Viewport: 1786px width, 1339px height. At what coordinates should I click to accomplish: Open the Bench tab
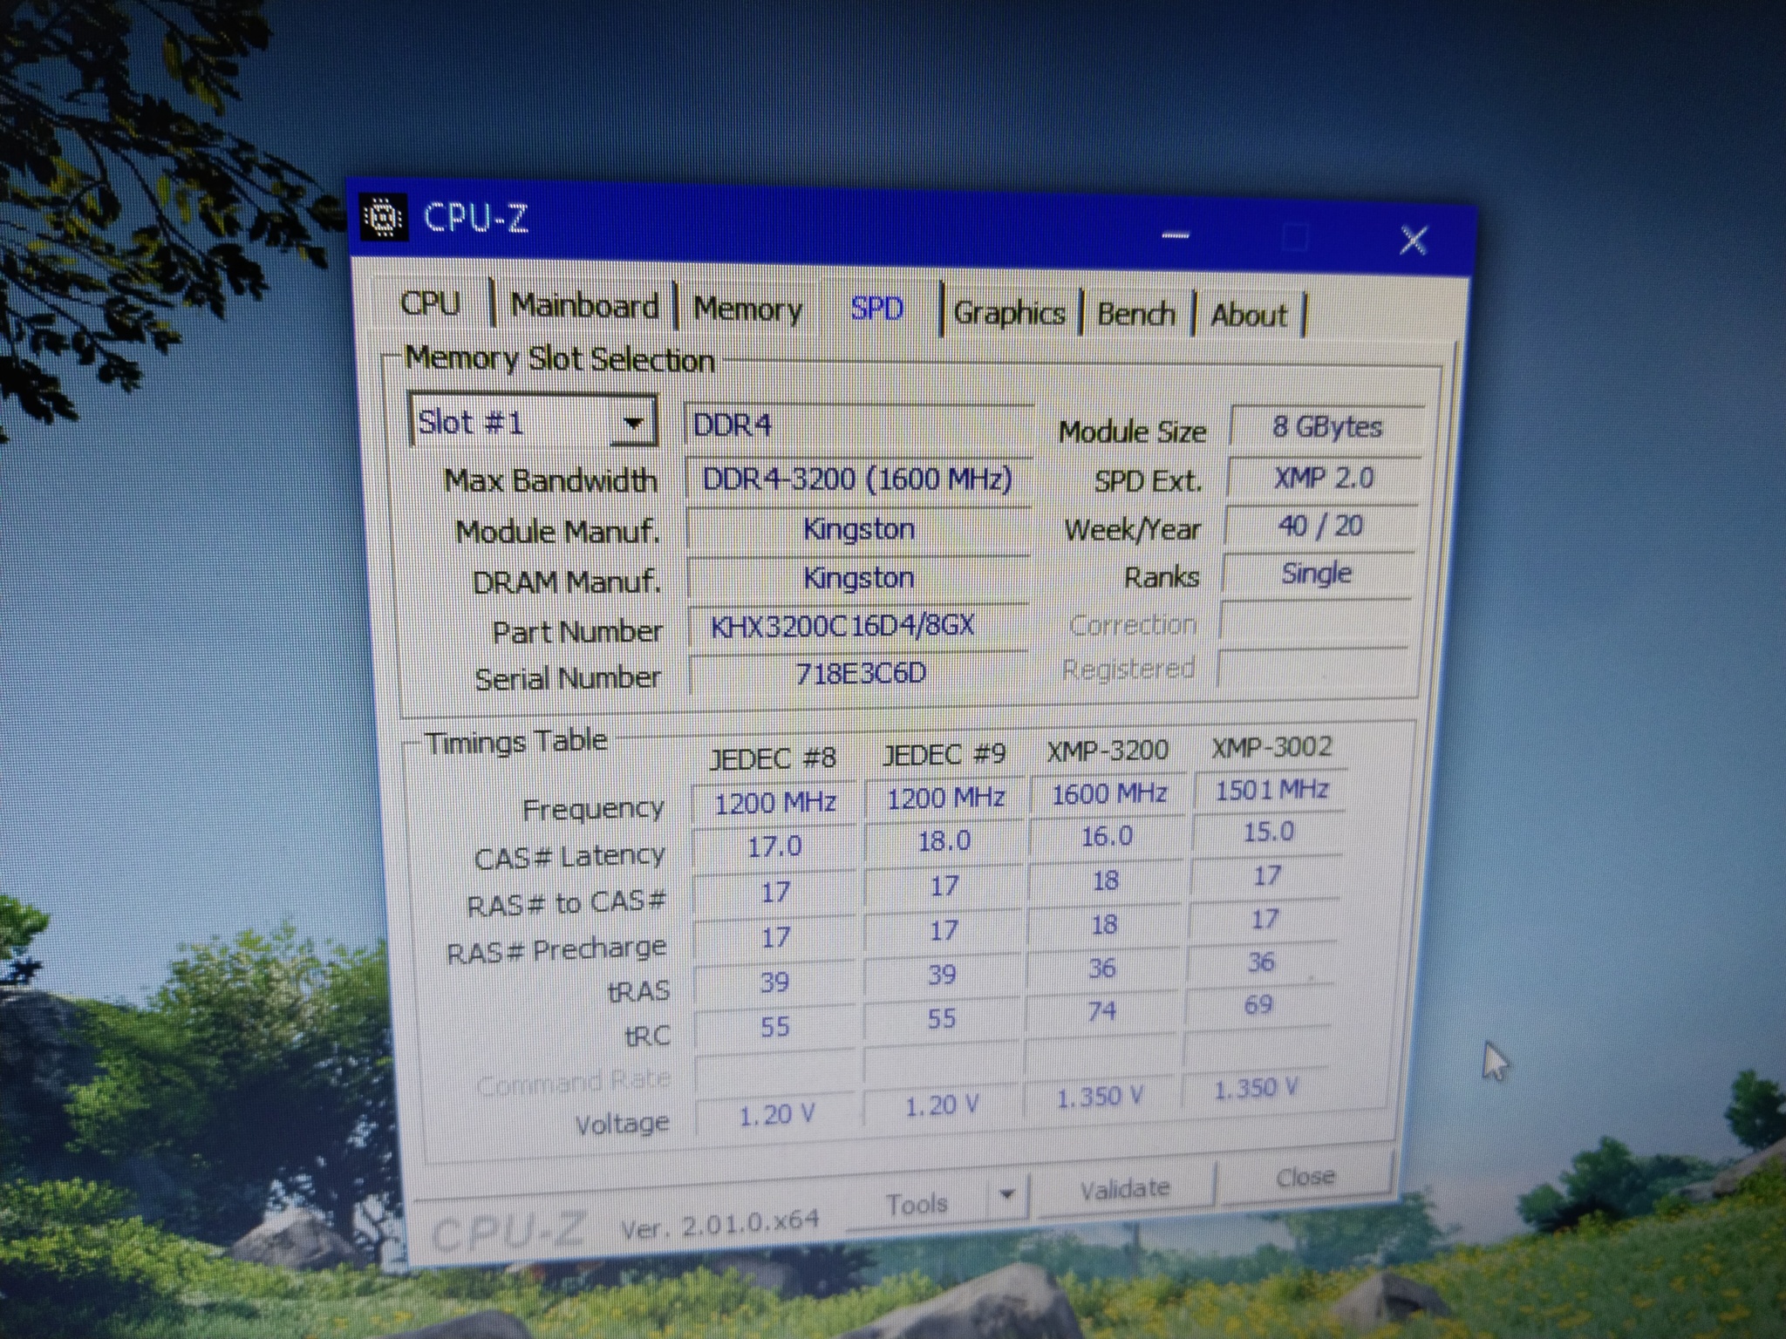point(1135,314)
